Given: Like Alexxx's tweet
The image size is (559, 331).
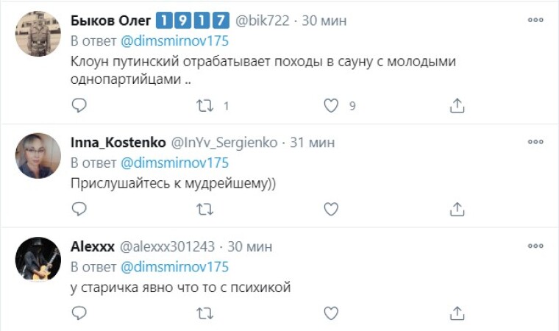Looking at the screenshot, I should click(x=332, y=314).
